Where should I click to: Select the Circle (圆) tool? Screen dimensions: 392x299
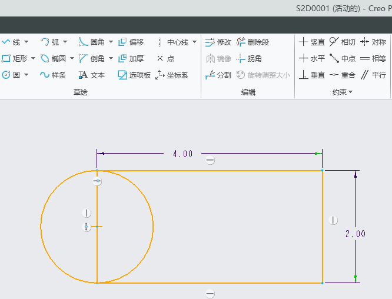(11, 75)
